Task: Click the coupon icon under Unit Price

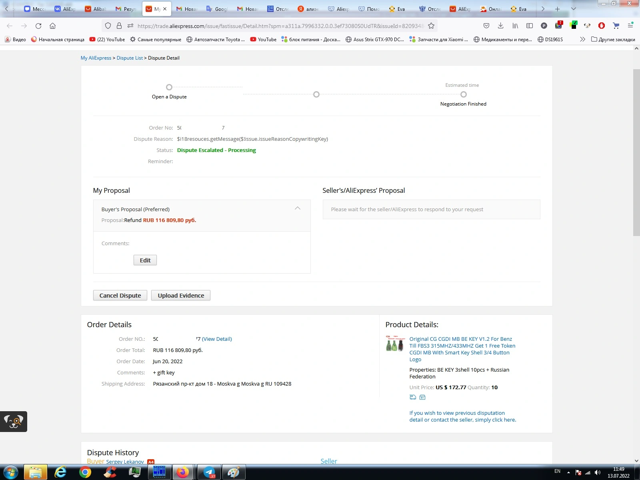Action: coord(413,397)
